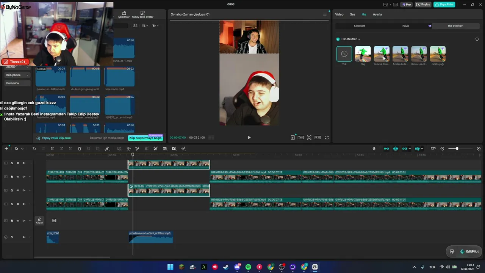Hide the top video track with eye icon

click(18, 163)
